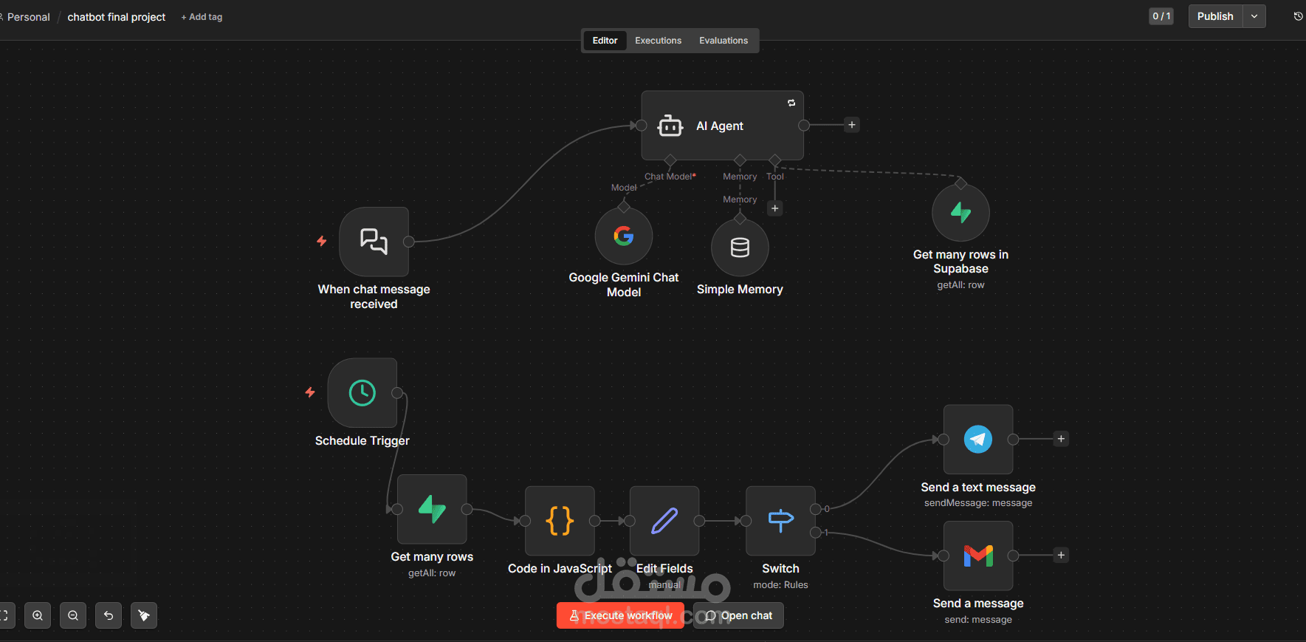Click the trigger bolt beside chat message node
The height and width of the screenshot is (642, 1306).
pos(322,241)
